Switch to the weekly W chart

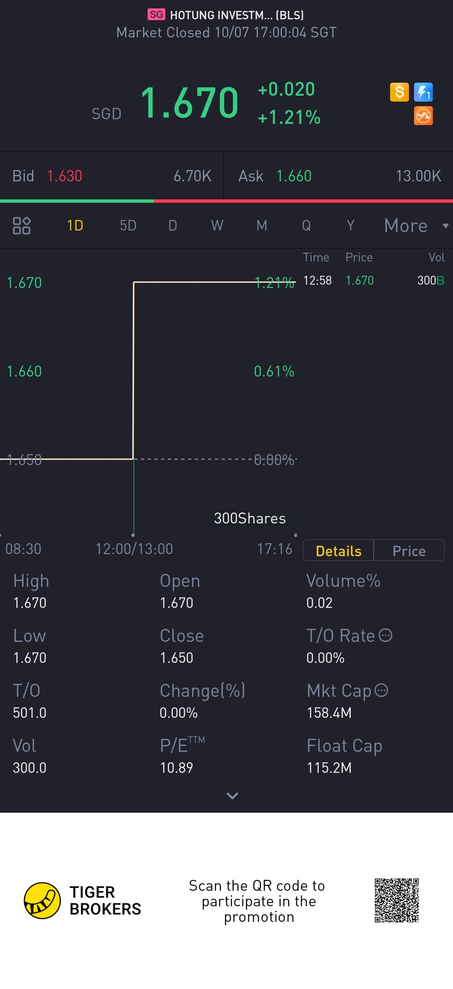point(217,225)
